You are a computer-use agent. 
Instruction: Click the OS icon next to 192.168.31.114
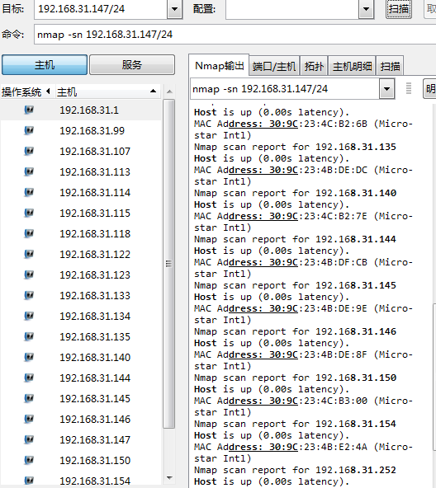click(x=29, y=192)
